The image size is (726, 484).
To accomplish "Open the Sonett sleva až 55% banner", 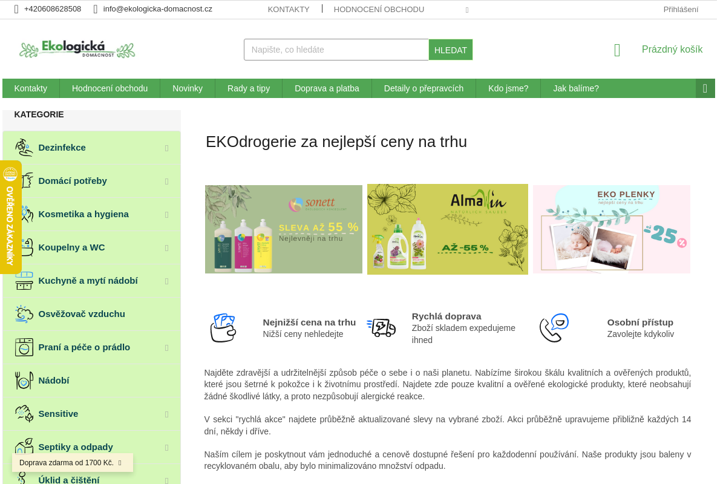I will click(284, 229).
